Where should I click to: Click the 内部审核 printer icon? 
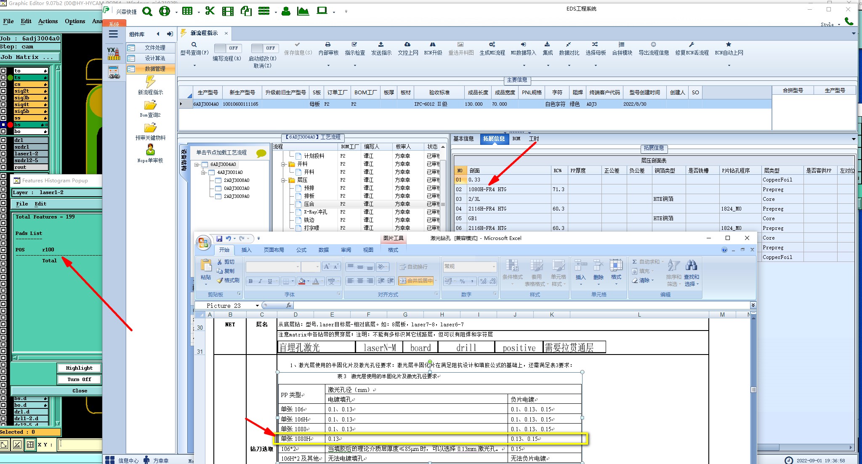coord(328,45)
